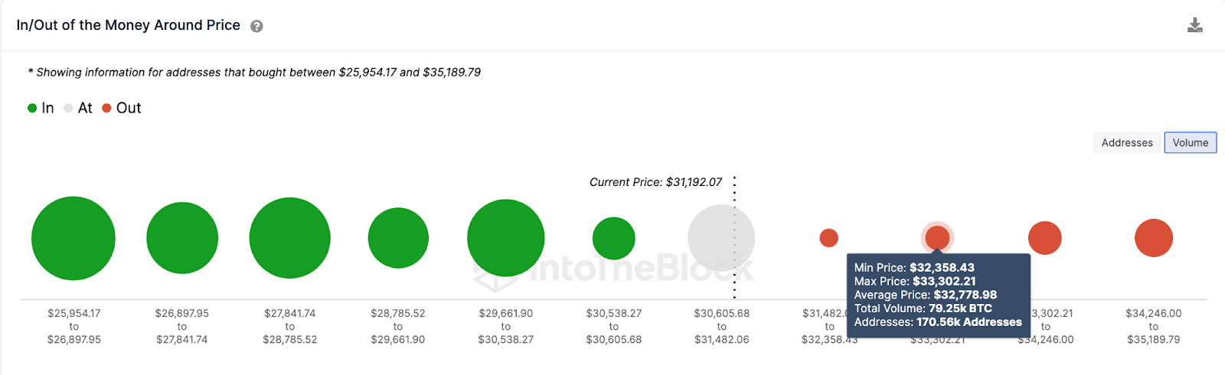Select the Volume view tab
Viewport: 1225px width, 375px height.
[x=1191, y=142]
